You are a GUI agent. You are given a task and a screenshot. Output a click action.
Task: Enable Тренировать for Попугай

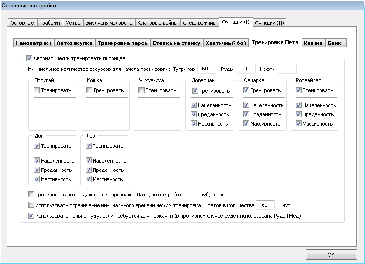coord(37,90)
